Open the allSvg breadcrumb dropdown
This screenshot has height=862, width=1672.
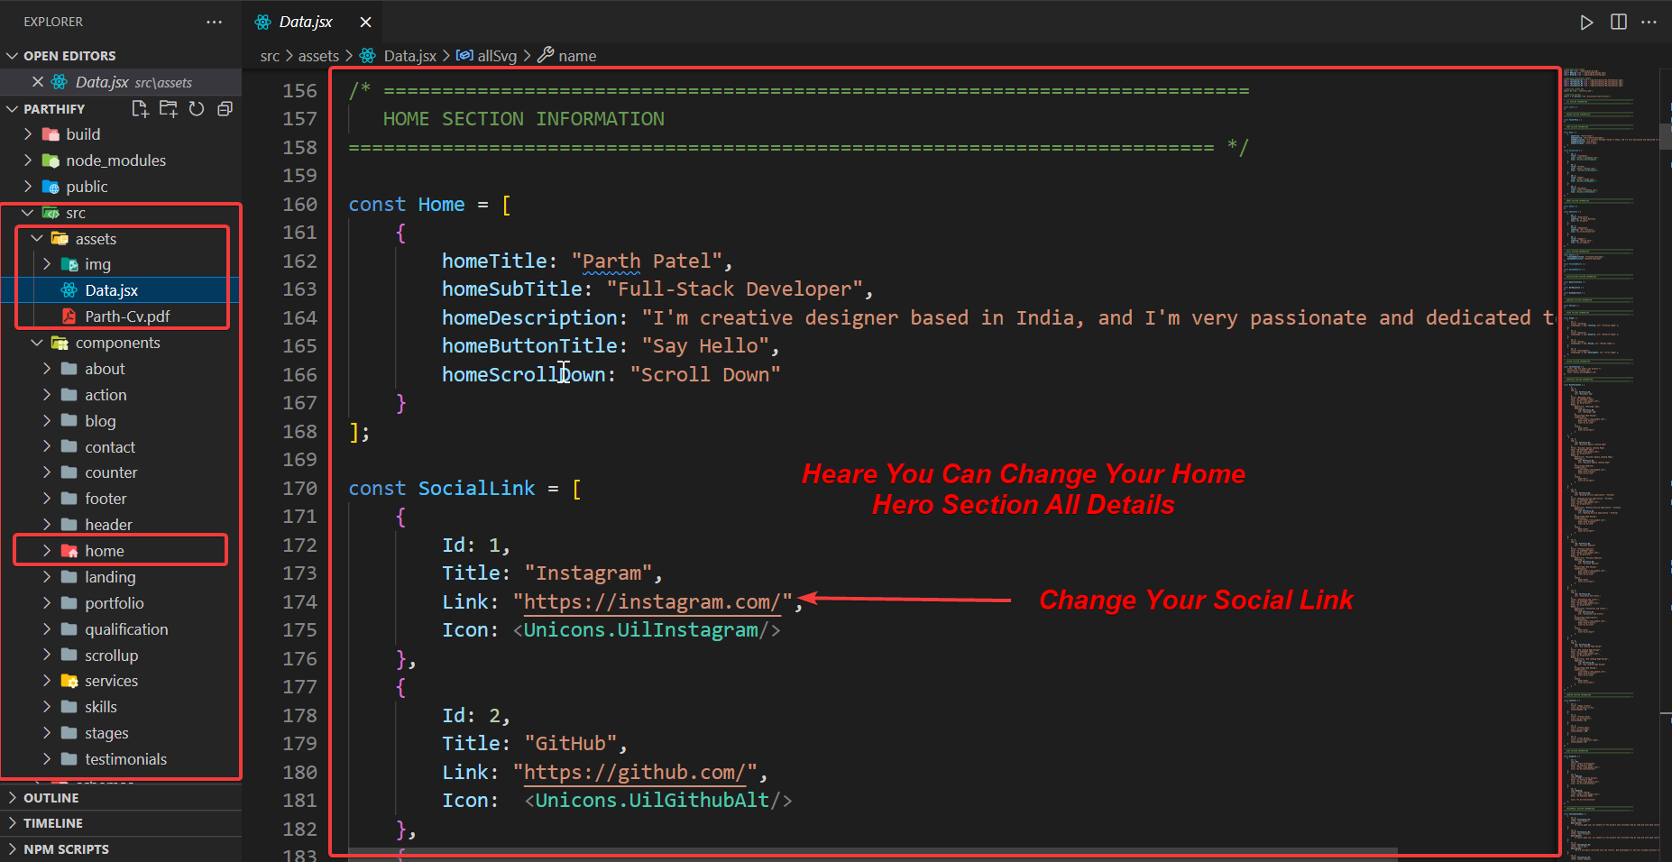pos(494,55)
